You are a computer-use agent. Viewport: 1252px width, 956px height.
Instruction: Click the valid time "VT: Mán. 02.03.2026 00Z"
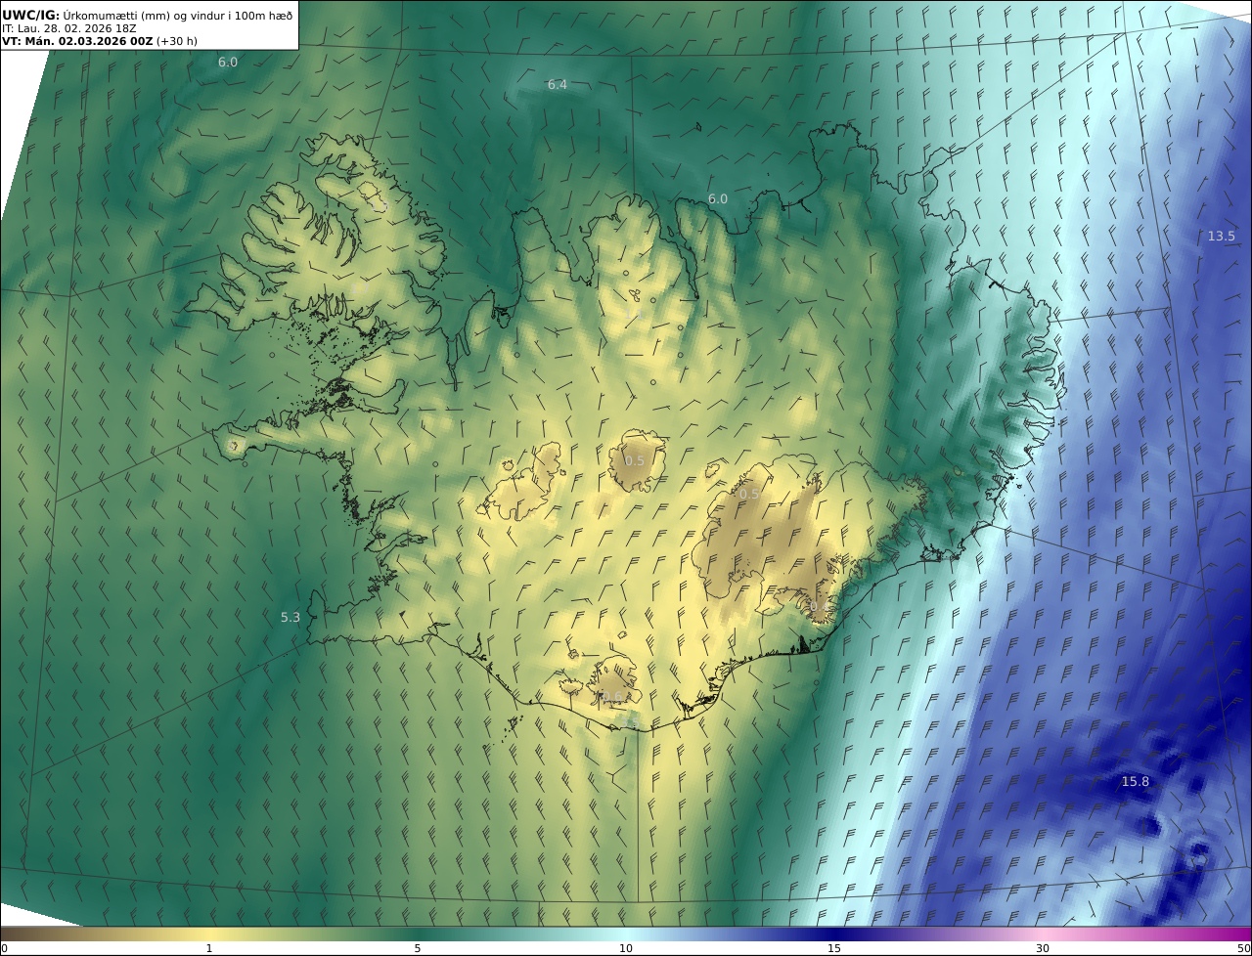[77, 41]
